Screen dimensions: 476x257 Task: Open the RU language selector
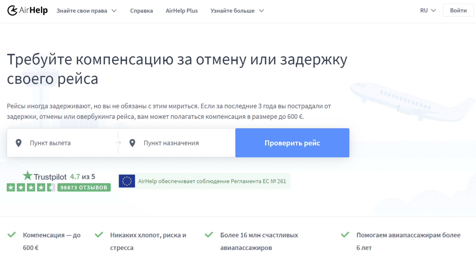[x=428, y=11]
